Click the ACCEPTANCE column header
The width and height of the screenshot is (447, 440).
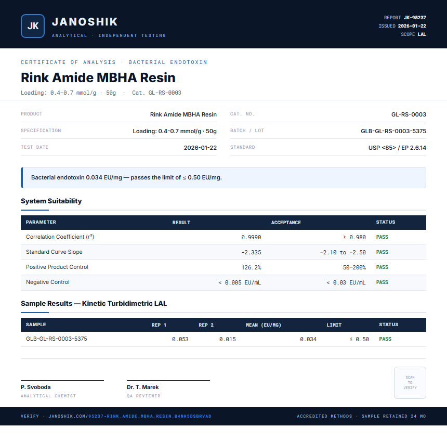[286, 223]
